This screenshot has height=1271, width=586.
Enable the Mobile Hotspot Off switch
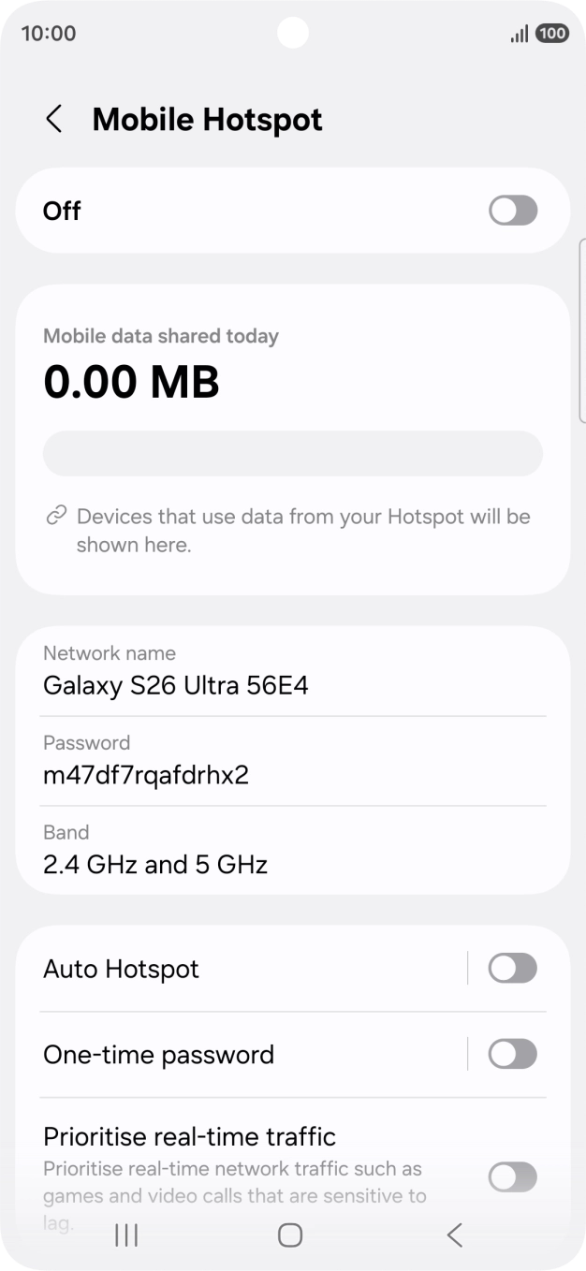[512, 211]
